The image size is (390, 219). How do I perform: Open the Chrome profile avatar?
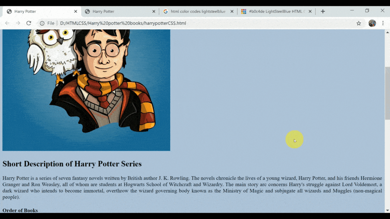tap(372, 23)
